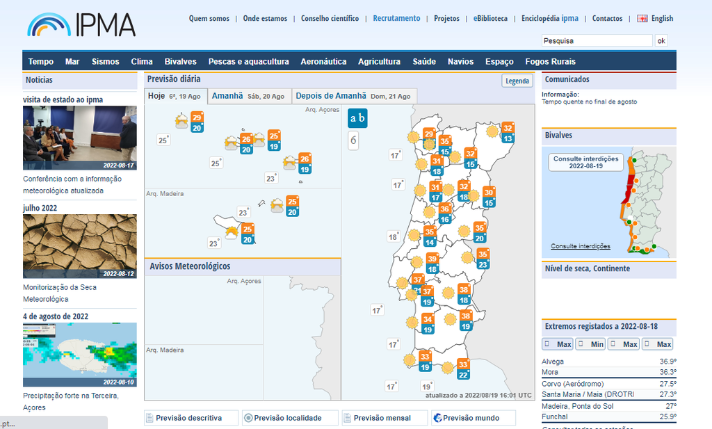
Task: Open forecast marker showing 34 max 19 min
Action: click(428, 324)
